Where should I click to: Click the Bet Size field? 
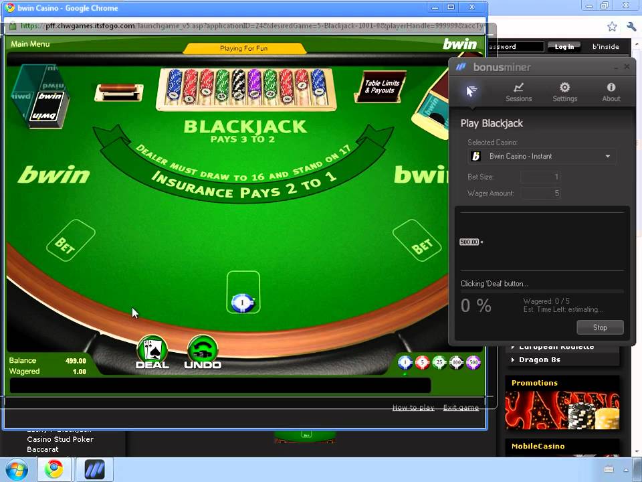[540, 177]
